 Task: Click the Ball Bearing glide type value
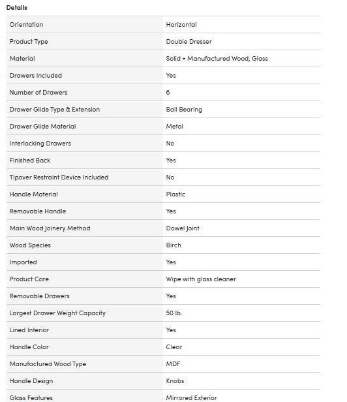184,110
